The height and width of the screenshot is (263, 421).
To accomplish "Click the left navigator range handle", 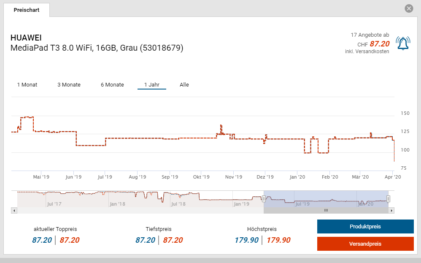I will click(x=264, y=199).
